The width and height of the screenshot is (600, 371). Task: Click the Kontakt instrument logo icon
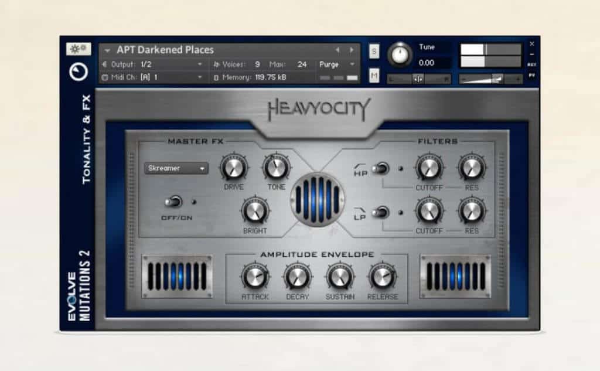[x=79, y=72]
